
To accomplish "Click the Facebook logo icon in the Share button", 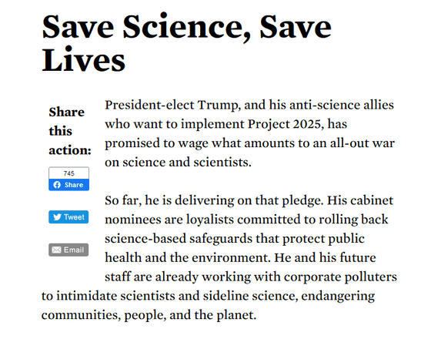I will (x=57, y=185).
